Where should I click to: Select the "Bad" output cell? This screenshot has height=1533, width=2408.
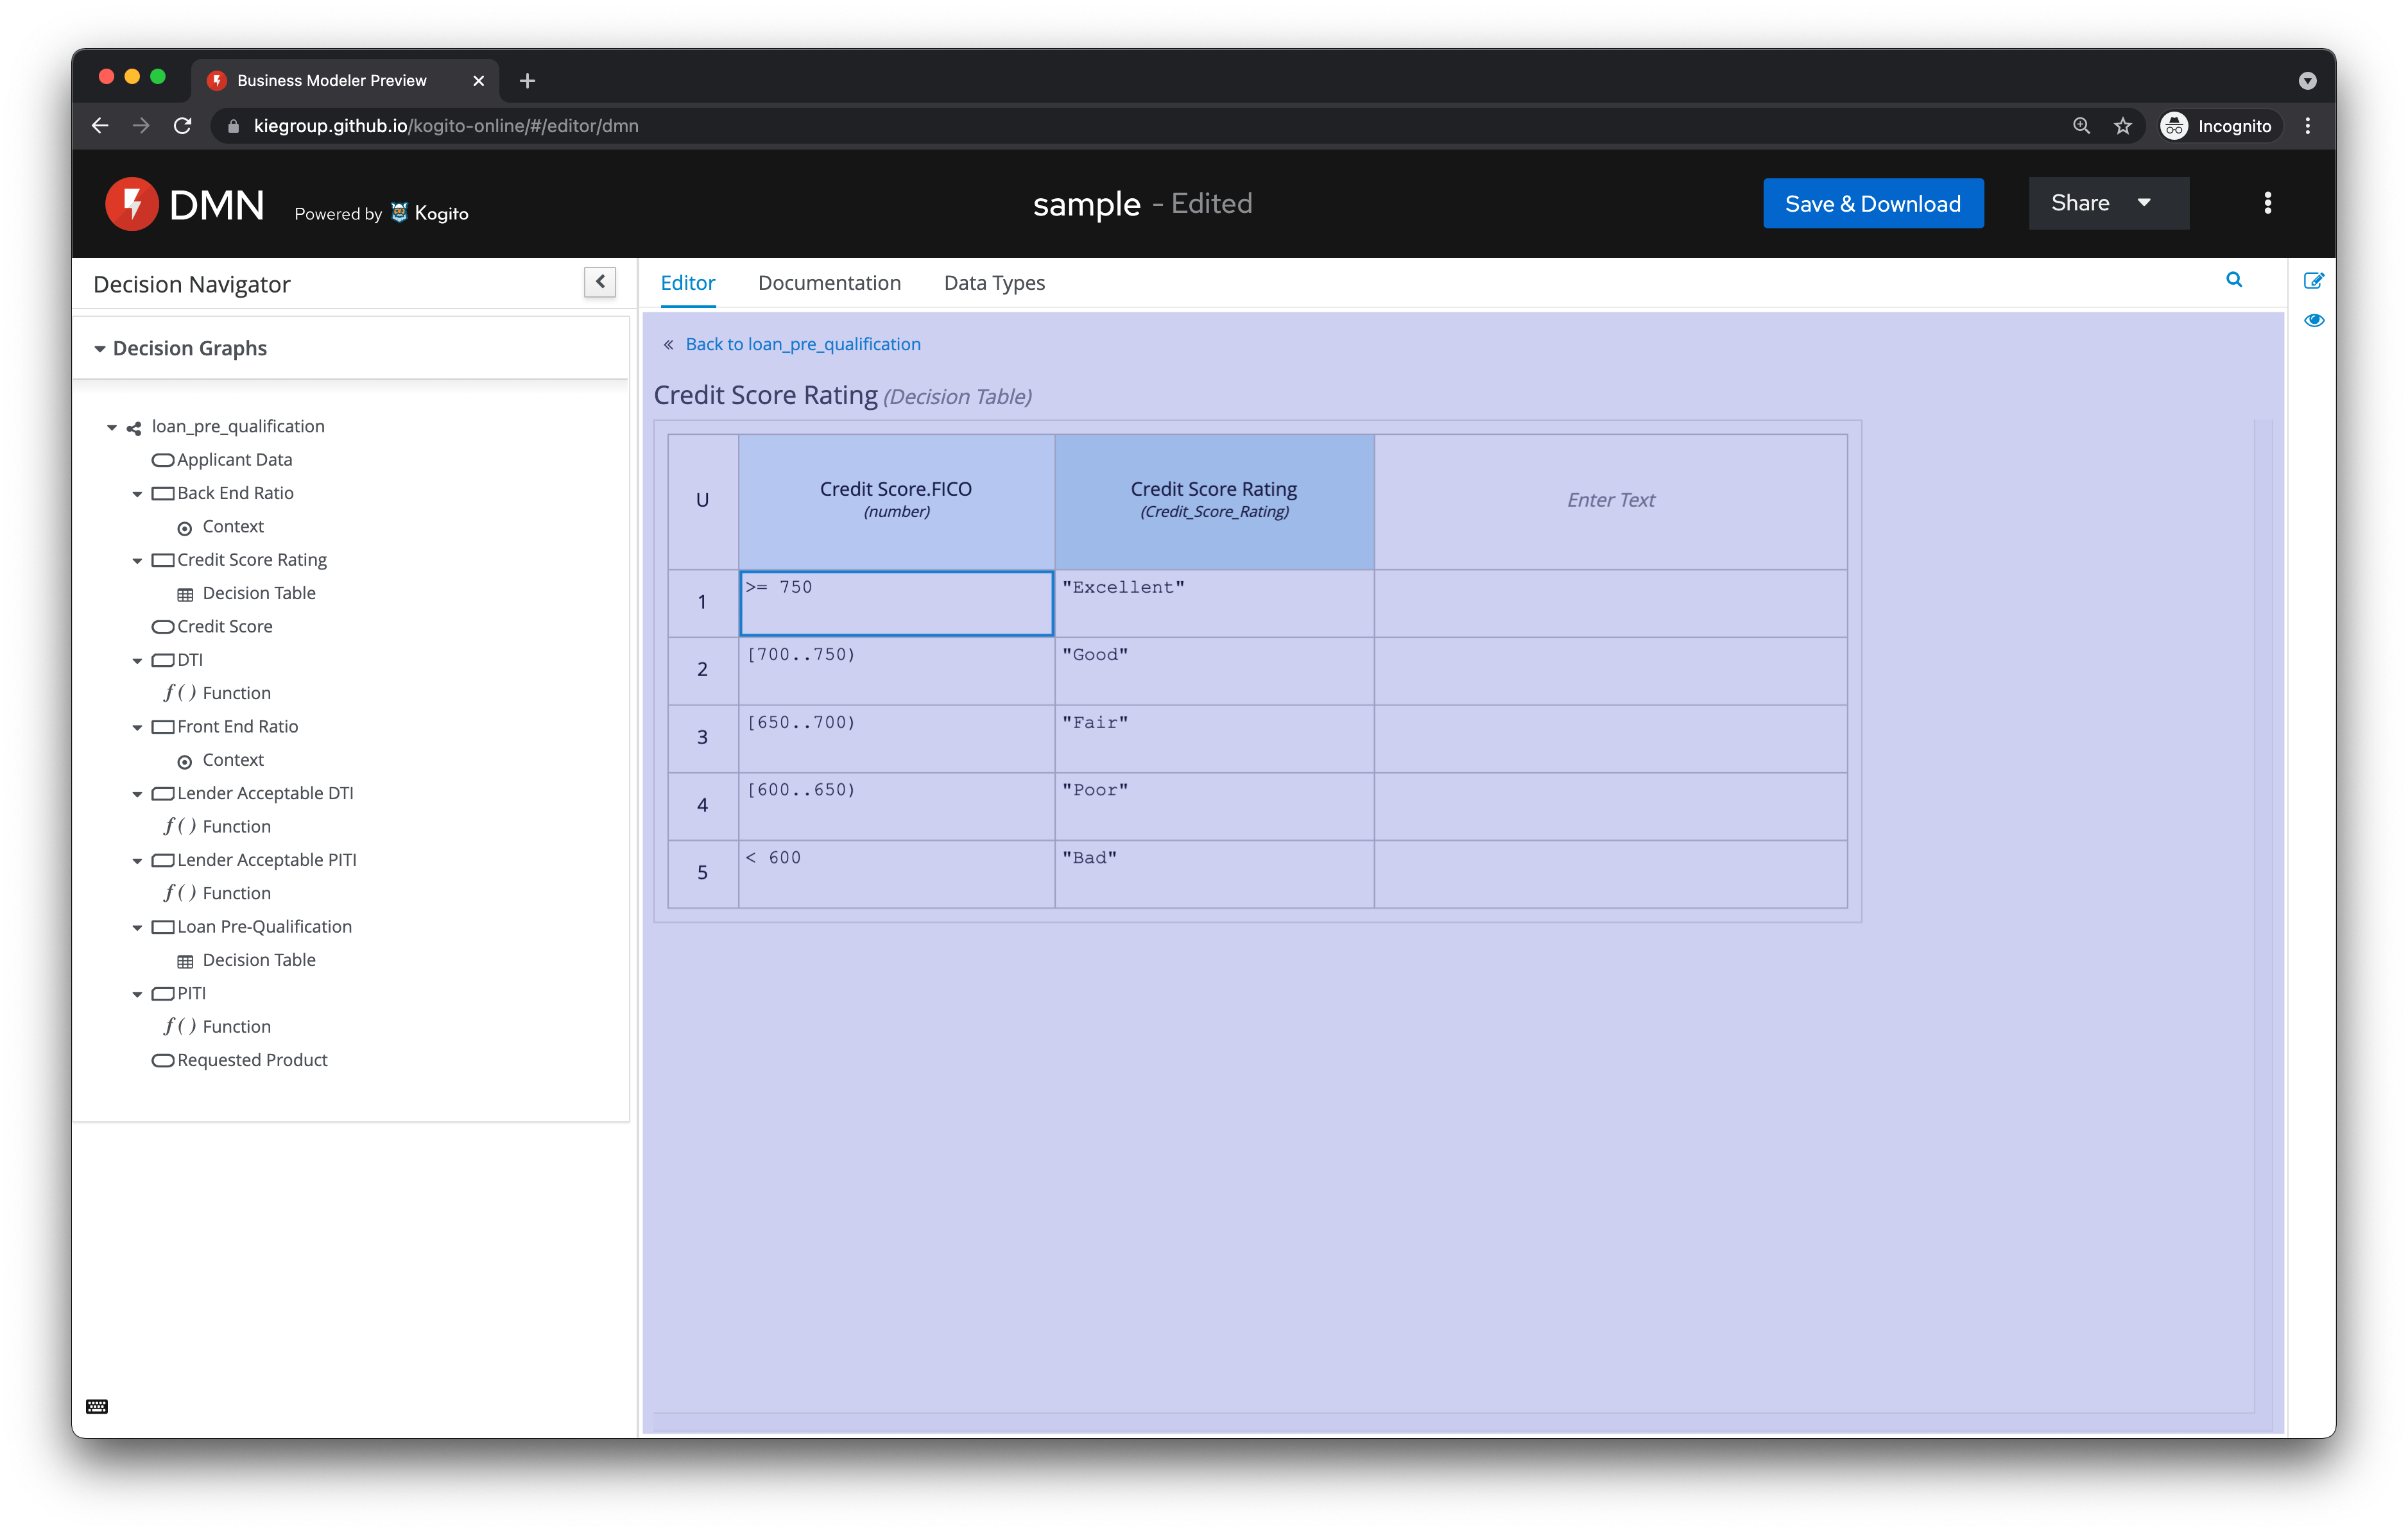pyautogui.click(x=1214, y=874)
